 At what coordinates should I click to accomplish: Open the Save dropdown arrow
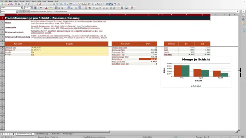pos(12,4)
